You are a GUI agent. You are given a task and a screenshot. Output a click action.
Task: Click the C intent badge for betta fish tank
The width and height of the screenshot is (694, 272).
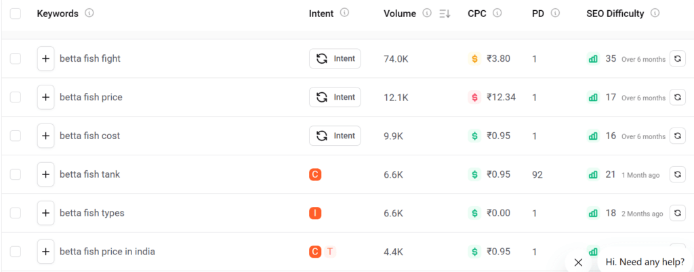(x=315, y=174)
